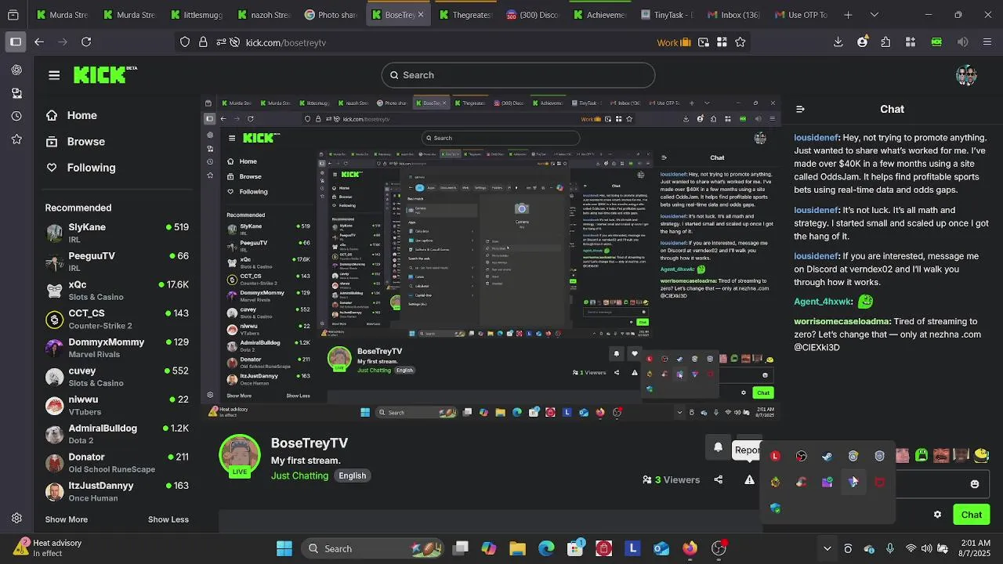Click BoseTreyTV streamer avatar

(x=239, y=455)
